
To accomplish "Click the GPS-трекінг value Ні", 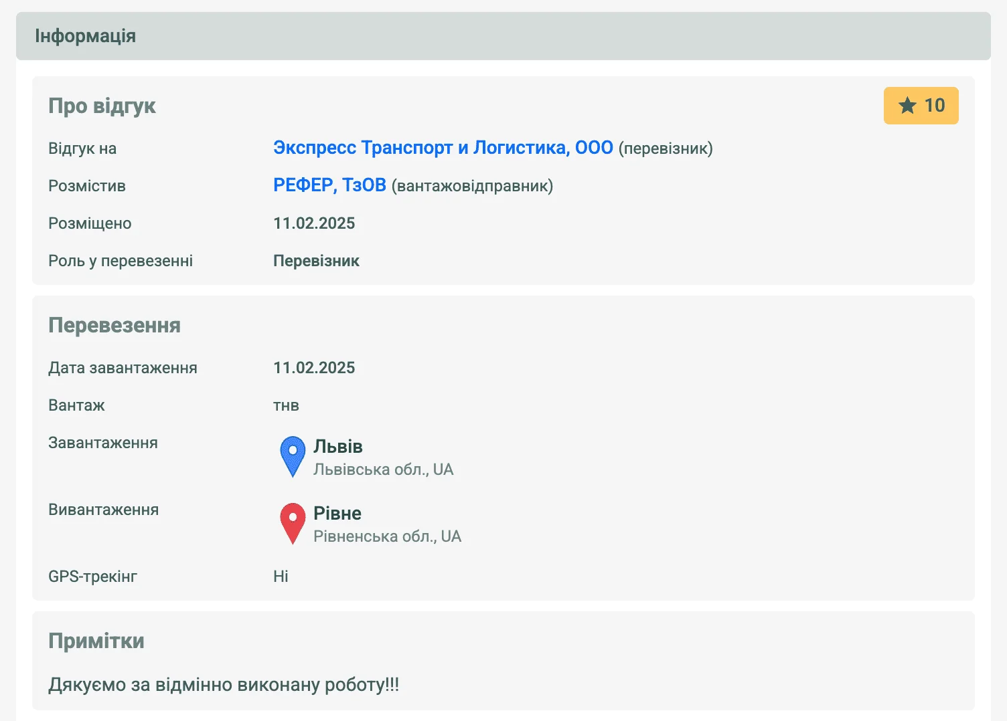I will [x=281, y=577].
